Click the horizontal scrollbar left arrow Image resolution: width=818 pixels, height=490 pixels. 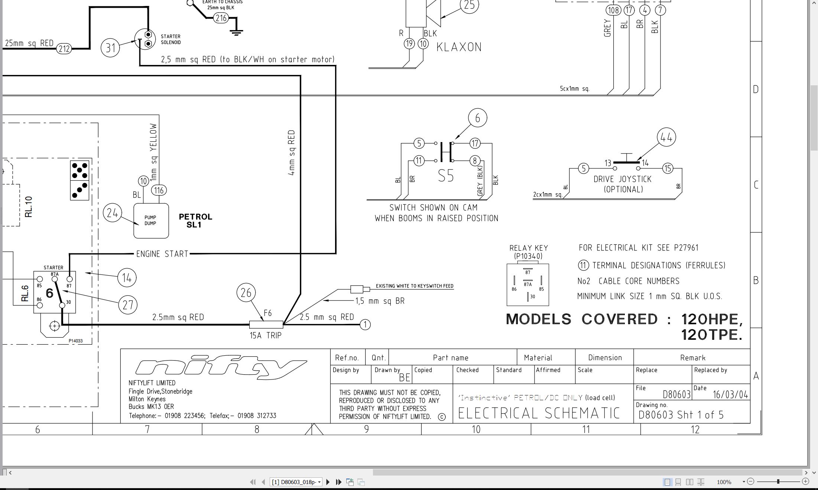coord(10,473)
